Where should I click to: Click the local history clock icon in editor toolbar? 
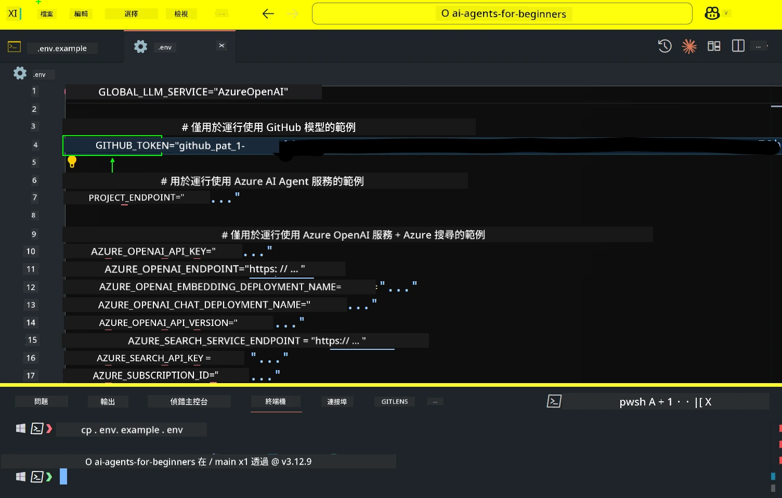pyautogui.click(x=664, y=46)
